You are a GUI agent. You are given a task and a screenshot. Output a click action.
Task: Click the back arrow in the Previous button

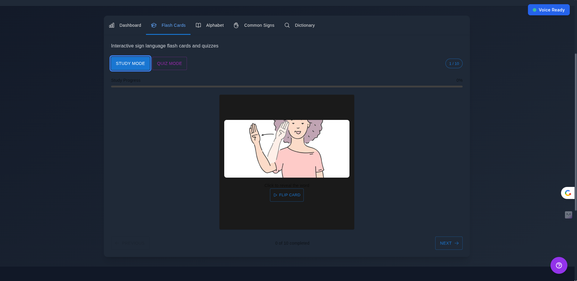(117, 243)
